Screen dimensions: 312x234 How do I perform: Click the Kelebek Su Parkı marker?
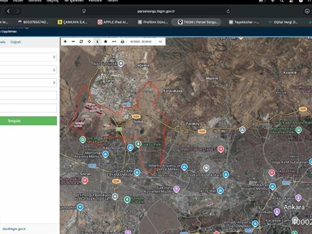(127, 199)
